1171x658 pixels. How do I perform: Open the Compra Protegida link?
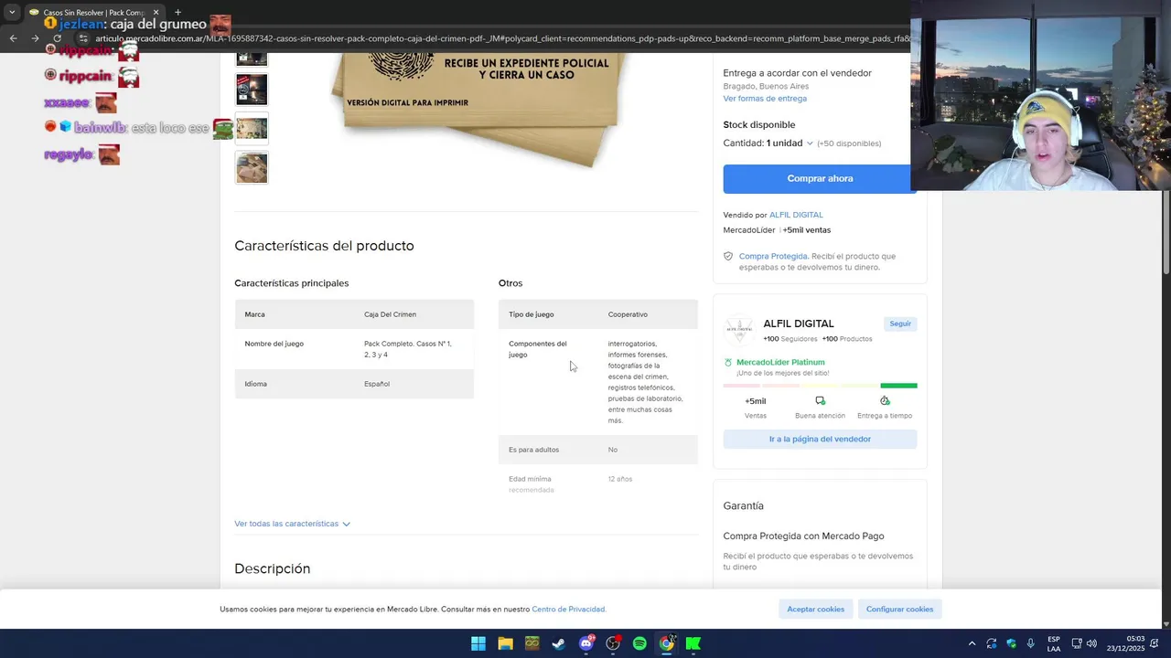click(773, 257)
